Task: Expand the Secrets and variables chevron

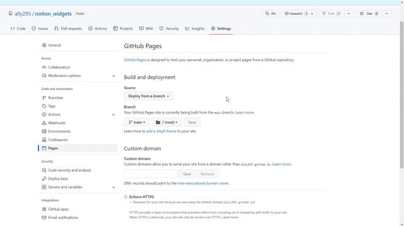Action: (114, 187)
